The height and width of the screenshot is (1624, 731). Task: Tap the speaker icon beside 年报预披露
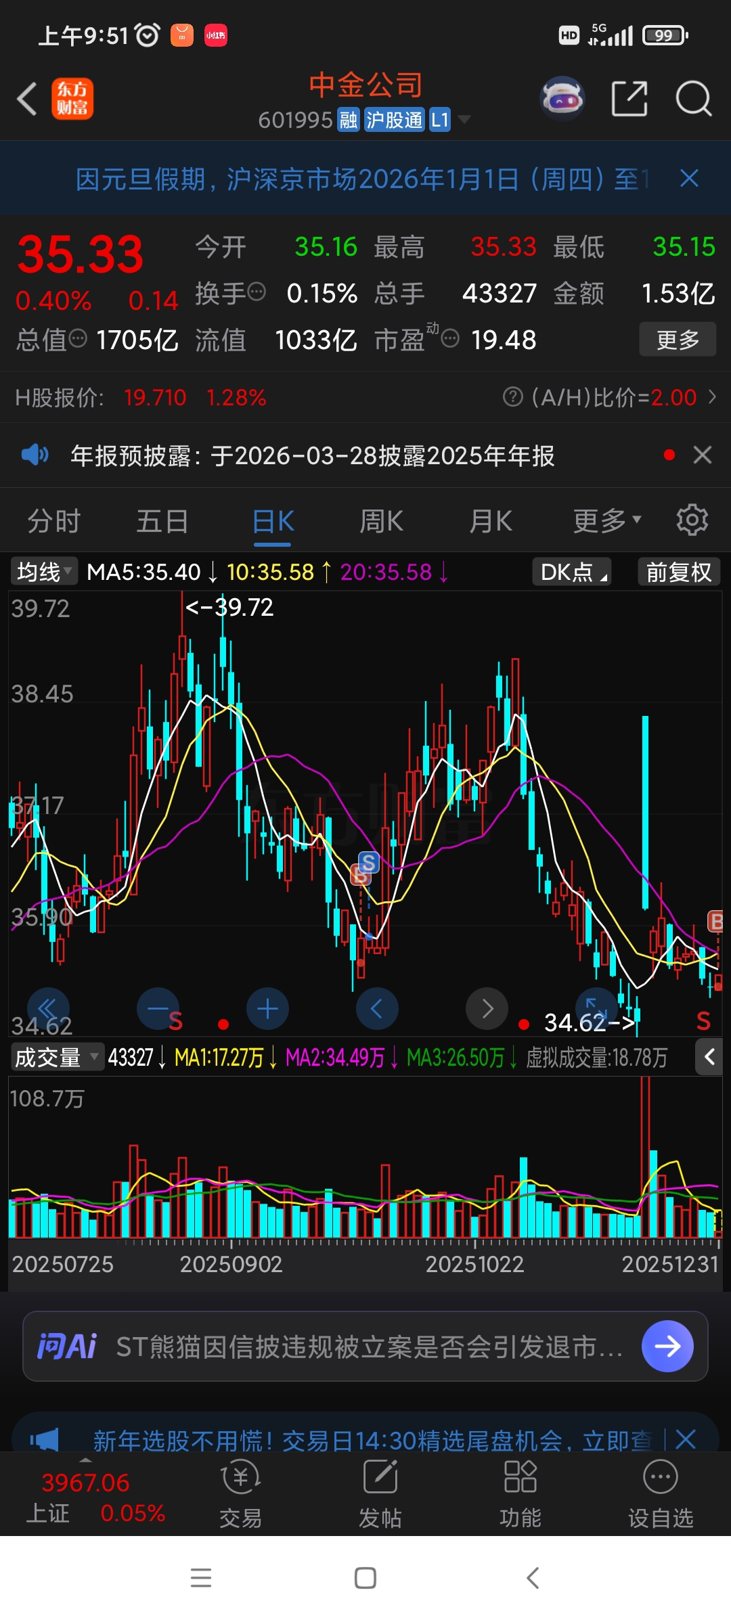tap(35, 455)
